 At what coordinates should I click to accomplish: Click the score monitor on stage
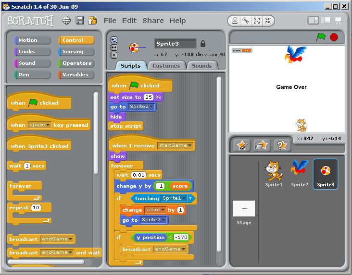pyautogui.click(x=242, y=50)
